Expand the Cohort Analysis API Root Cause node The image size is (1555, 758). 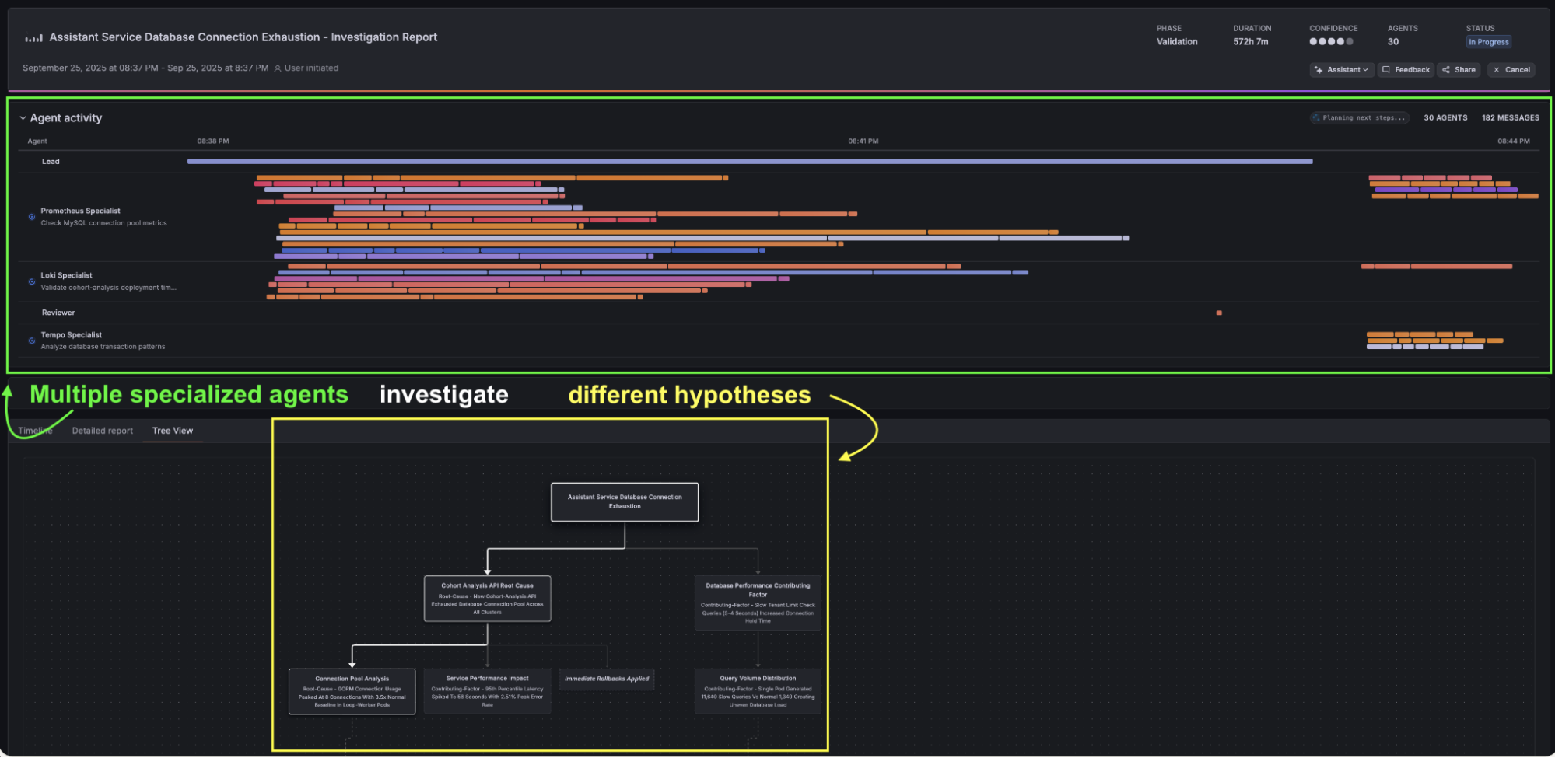tap(487, 599)
